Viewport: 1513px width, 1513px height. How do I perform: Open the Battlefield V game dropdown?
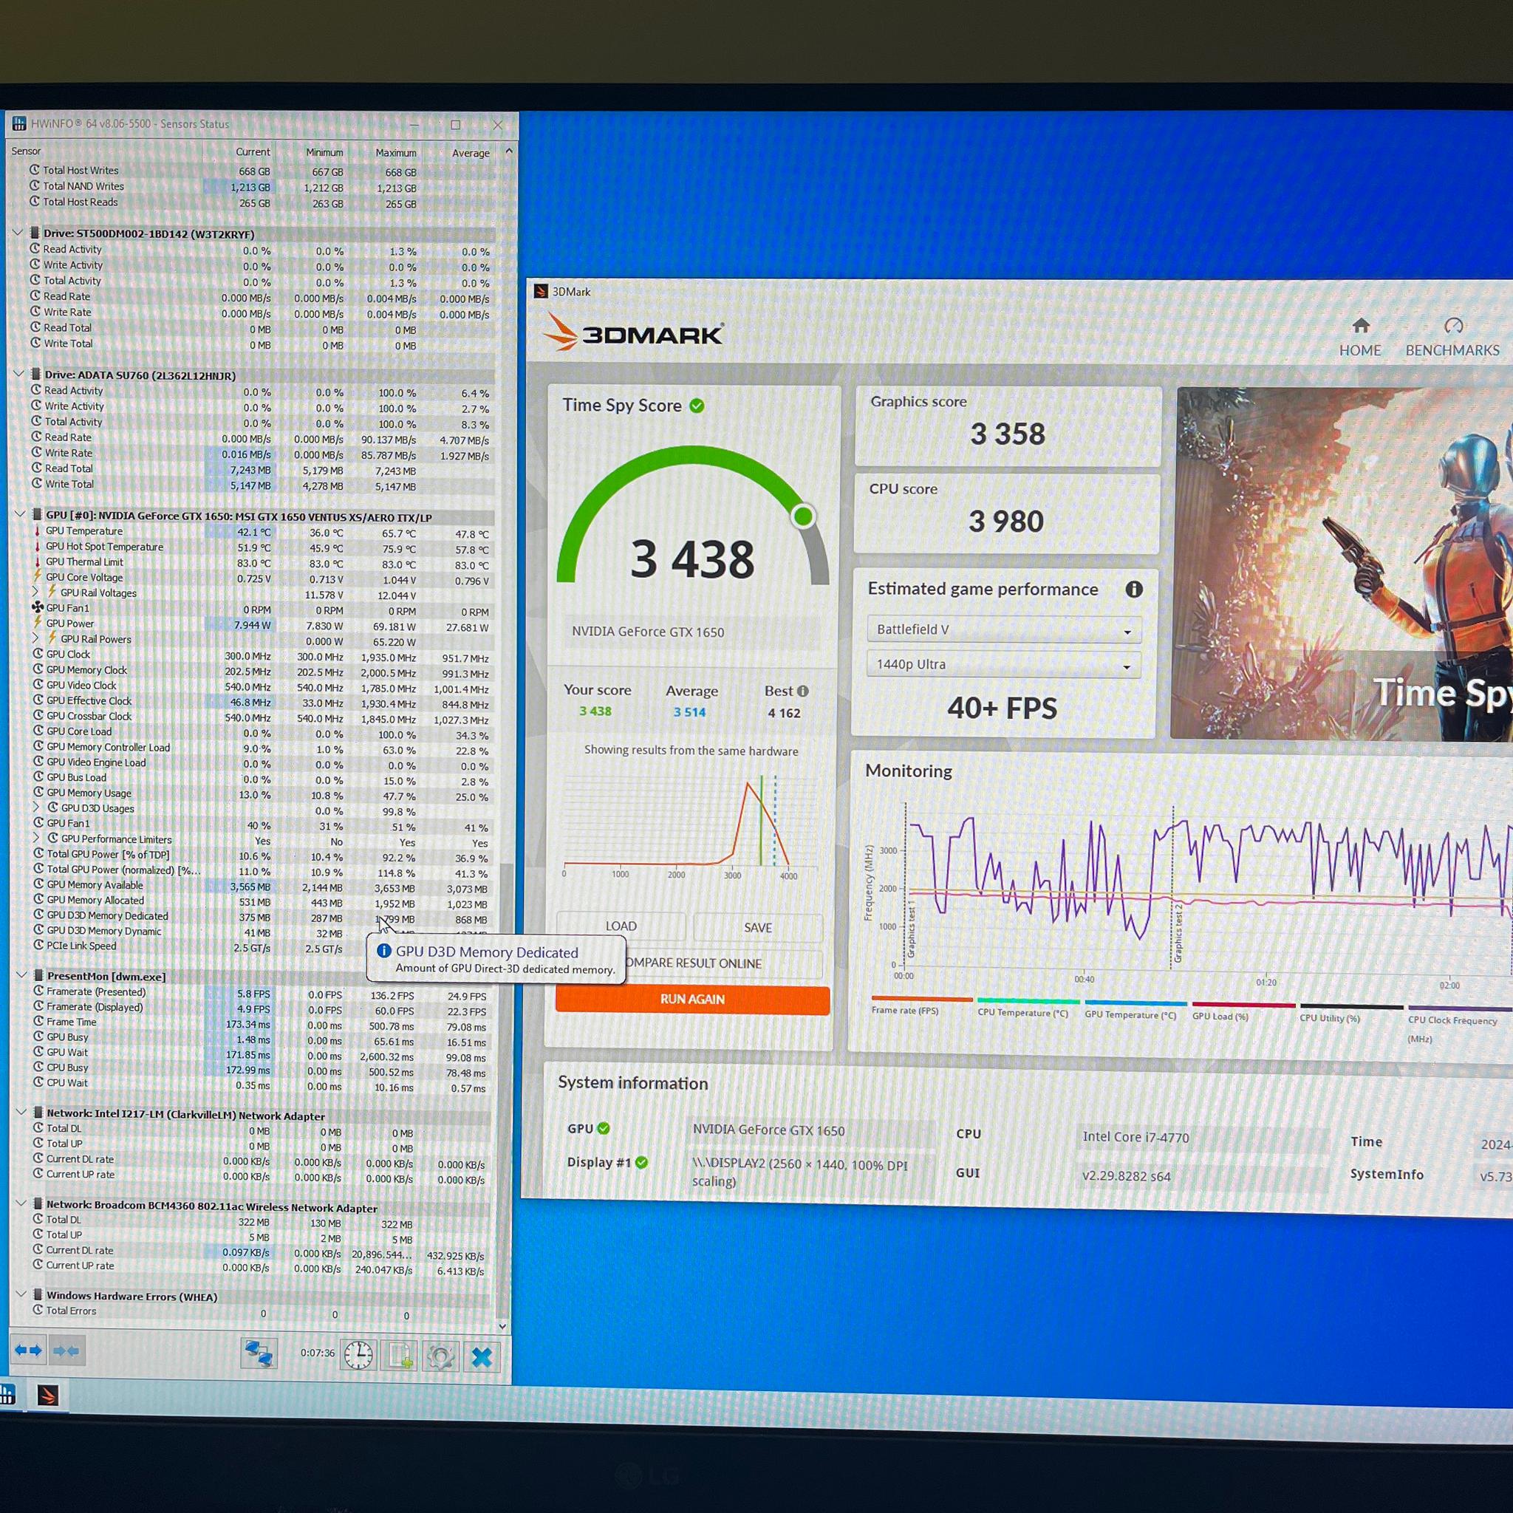point(1004,629)
